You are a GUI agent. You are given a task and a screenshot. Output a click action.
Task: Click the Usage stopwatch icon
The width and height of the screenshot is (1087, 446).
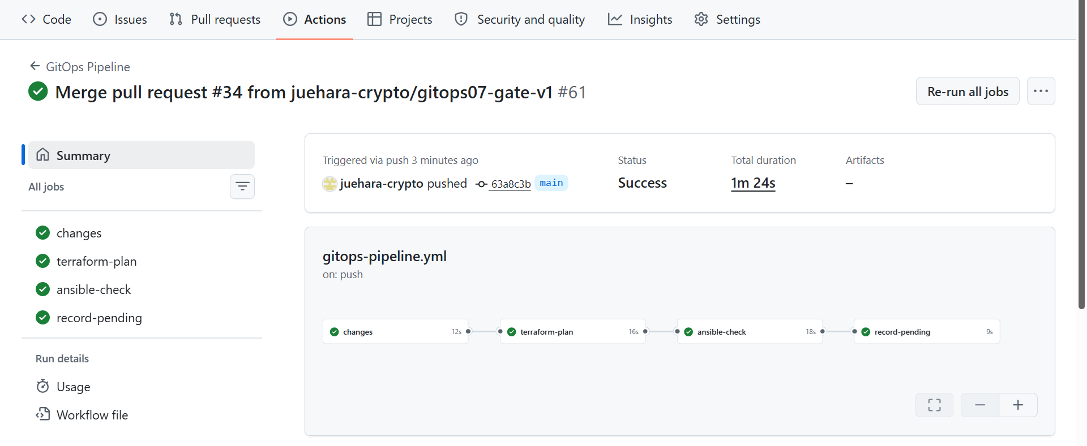pos(42,386)
